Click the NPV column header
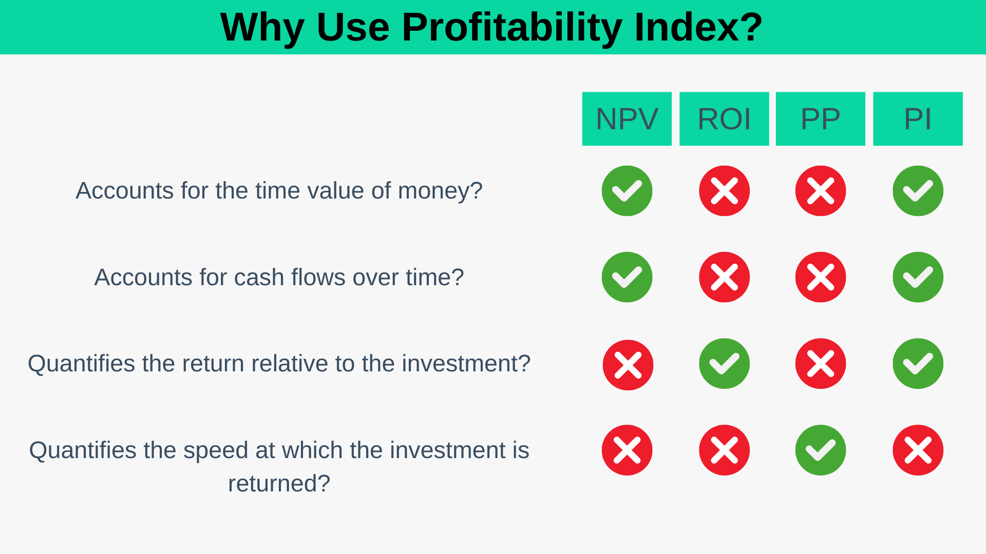Screen dimensions: 986x554 pos(627,119)
